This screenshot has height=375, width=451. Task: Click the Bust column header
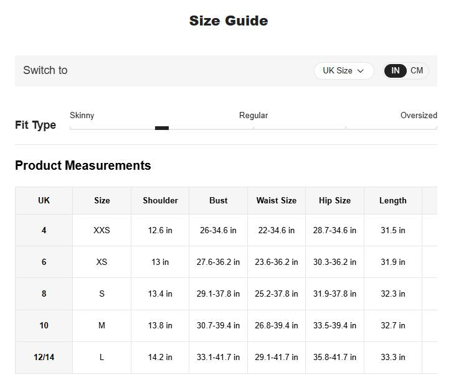(x=218, y=200)
